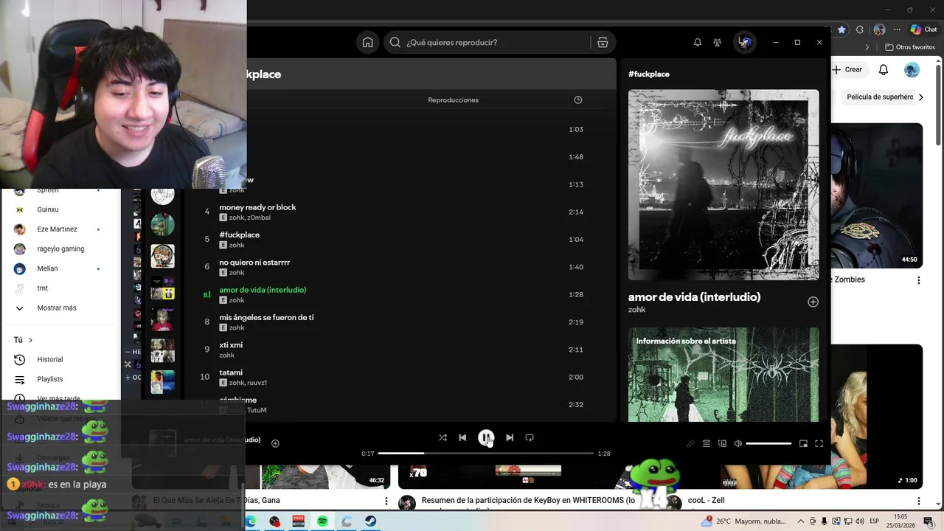Skip to next track
The width and height of the screenshot is (944, 531).
coord(510,437)
